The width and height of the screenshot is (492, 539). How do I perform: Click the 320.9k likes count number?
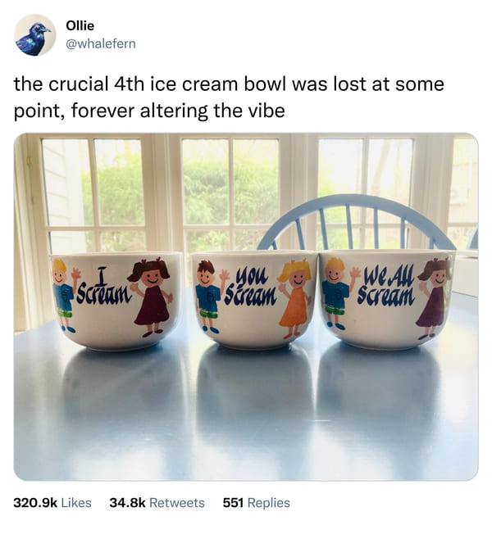tap(35, 503)
